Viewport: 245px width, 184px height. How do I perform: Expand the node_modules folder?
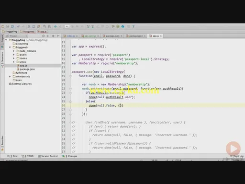14,51
